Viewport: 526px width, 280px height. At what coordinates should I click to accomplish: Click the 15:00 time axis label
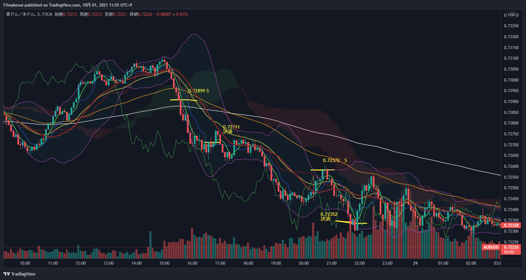click(x=164, y=263)
